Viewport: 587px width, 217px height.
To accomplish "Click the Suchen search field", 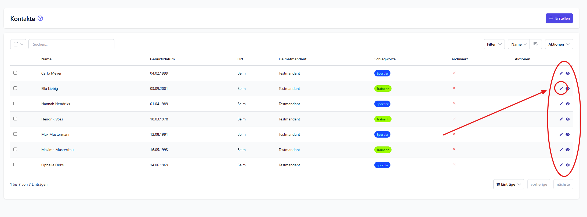I will click(x=71, y=44).
